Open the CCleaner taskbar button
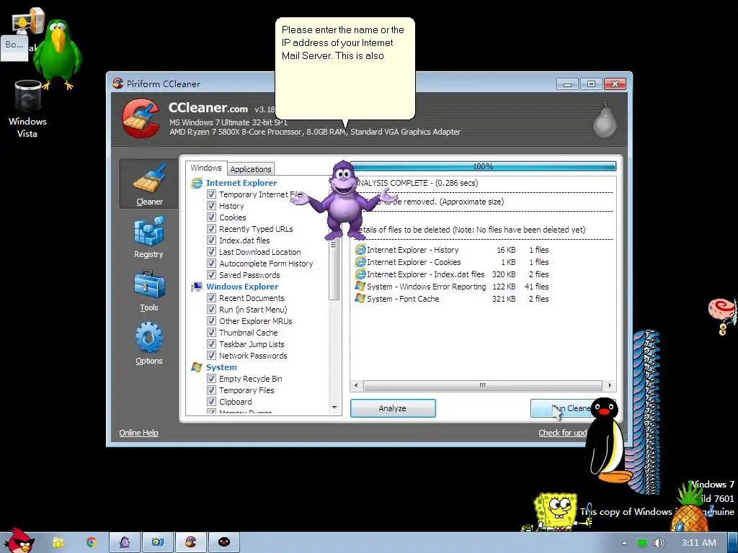 tap(190, 542)
